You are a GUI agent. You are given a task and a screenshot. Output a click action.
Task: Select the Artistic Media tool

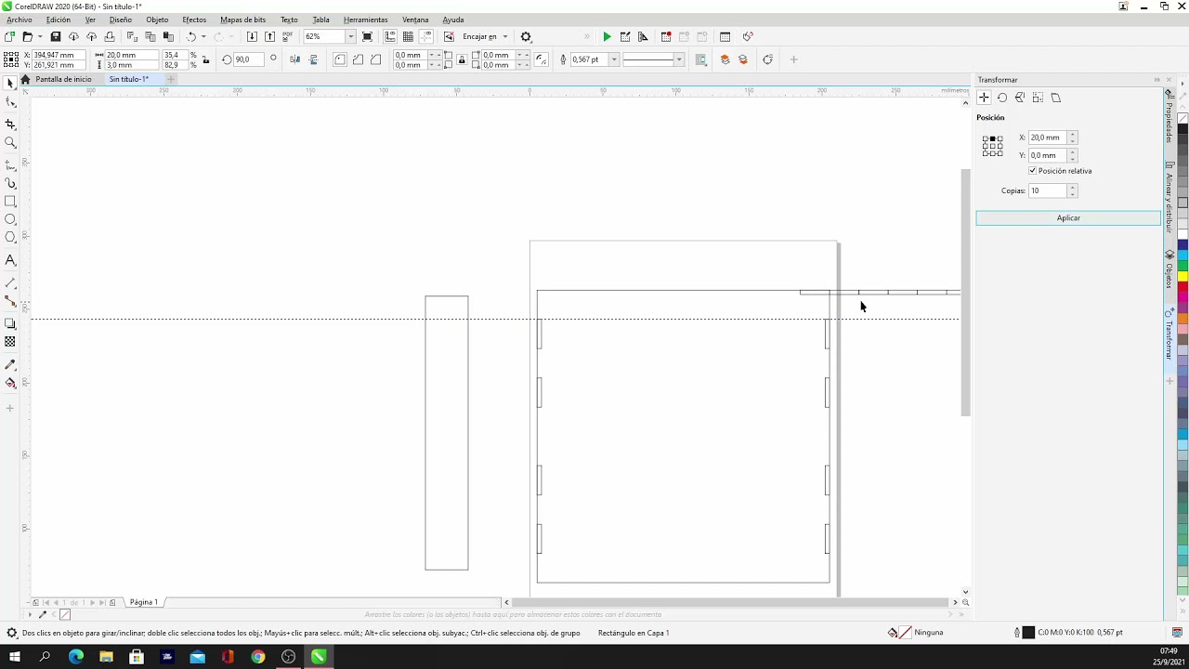pyautogui.click(x=10, y=183)
